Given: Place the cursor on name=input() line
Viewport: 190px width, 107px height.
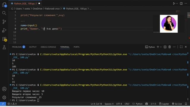Looking at the screenshot, I should [29, 25].
